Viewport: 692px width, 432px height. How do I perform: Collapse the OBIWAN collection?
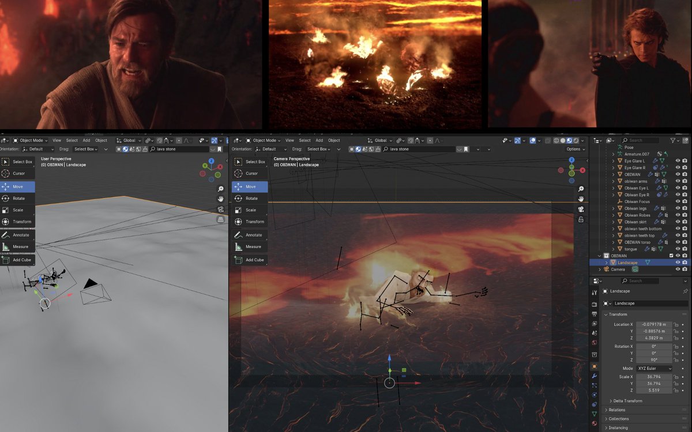(x=599, y=256)
